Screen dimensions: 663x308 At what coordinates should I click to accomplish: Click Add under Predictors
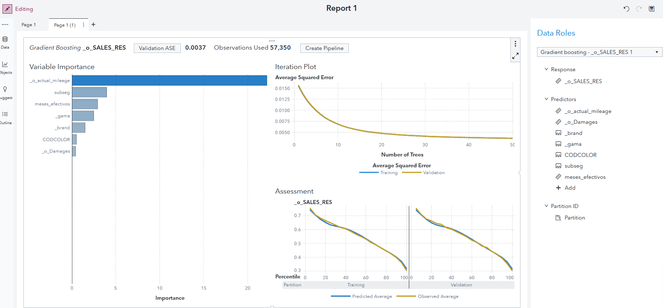click(570, 188)
